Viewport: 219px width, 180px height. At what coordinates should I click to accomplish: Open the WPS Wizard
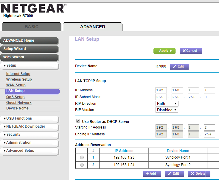[x=29, y=57]
